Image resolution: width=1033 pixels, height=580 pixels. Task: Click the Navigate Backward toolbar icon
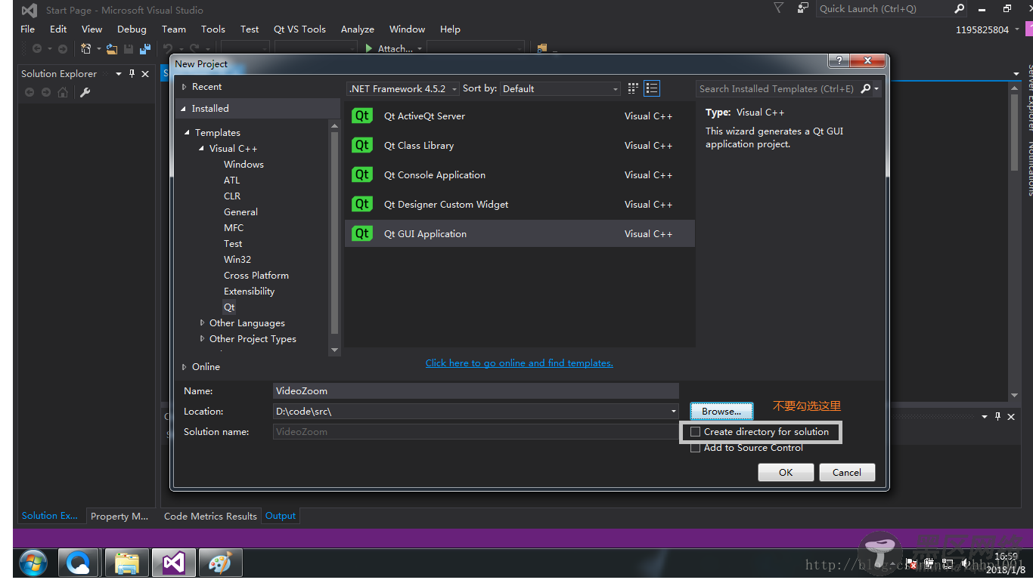click(36, 48)
